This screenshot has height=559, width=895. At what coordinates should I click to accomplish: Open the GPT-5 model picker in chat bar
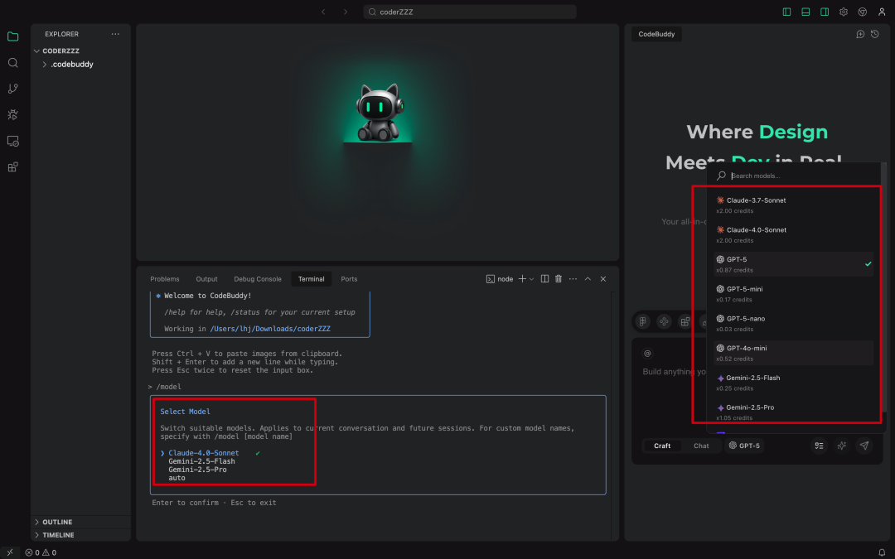pos(744,446)
